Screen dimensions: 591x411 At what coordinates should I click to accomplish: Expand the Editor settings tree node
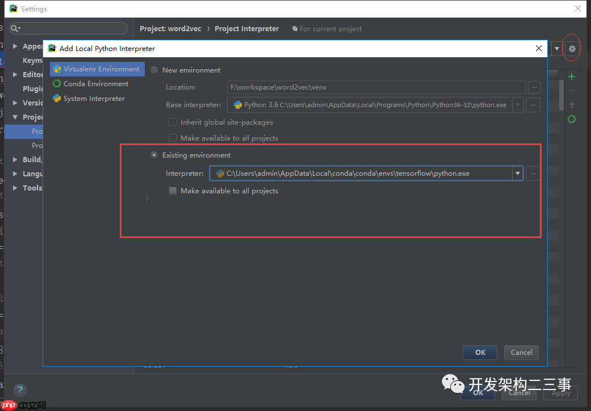[15, 74]
